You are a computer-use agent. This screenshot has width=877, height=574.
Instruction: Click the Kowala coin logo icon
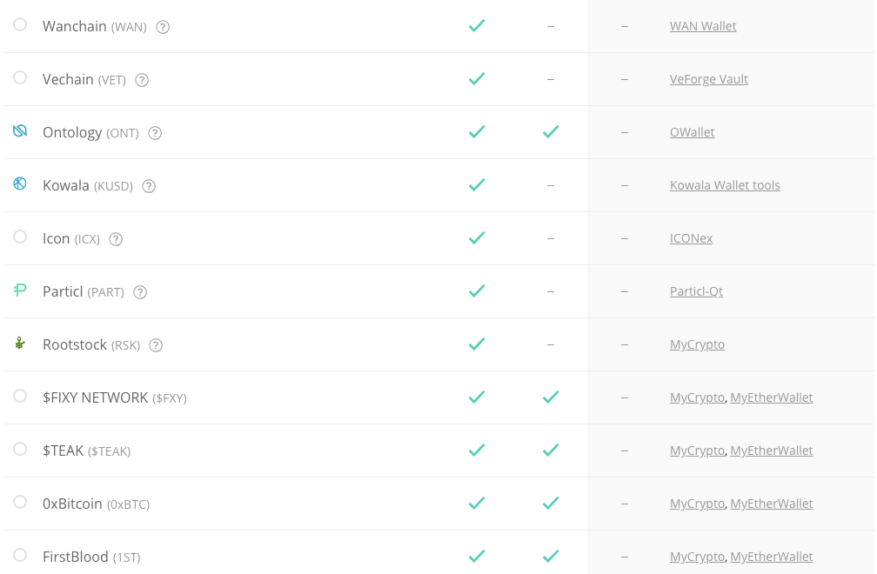click(20, 184)
